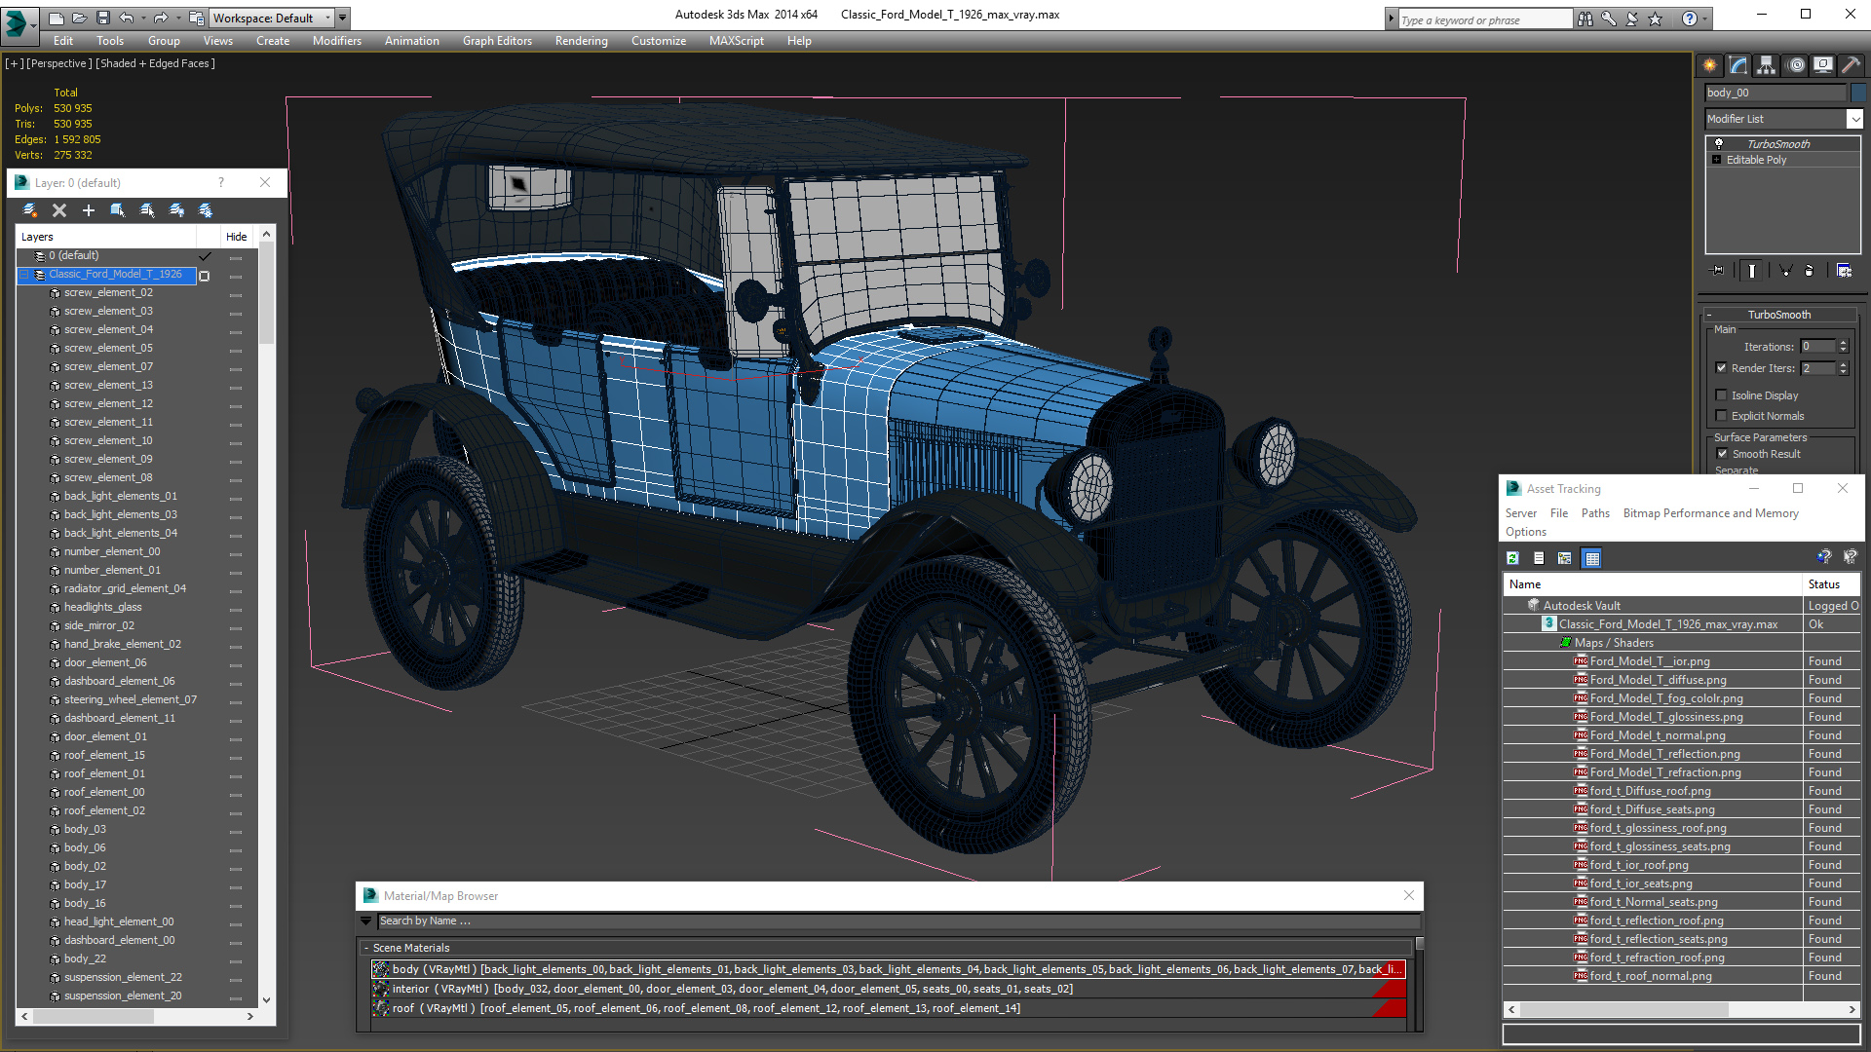Click the Refresh icon in Asset Tracking
Image resolution: width=1871 pixels, height=1052 pixels.
1512,558
